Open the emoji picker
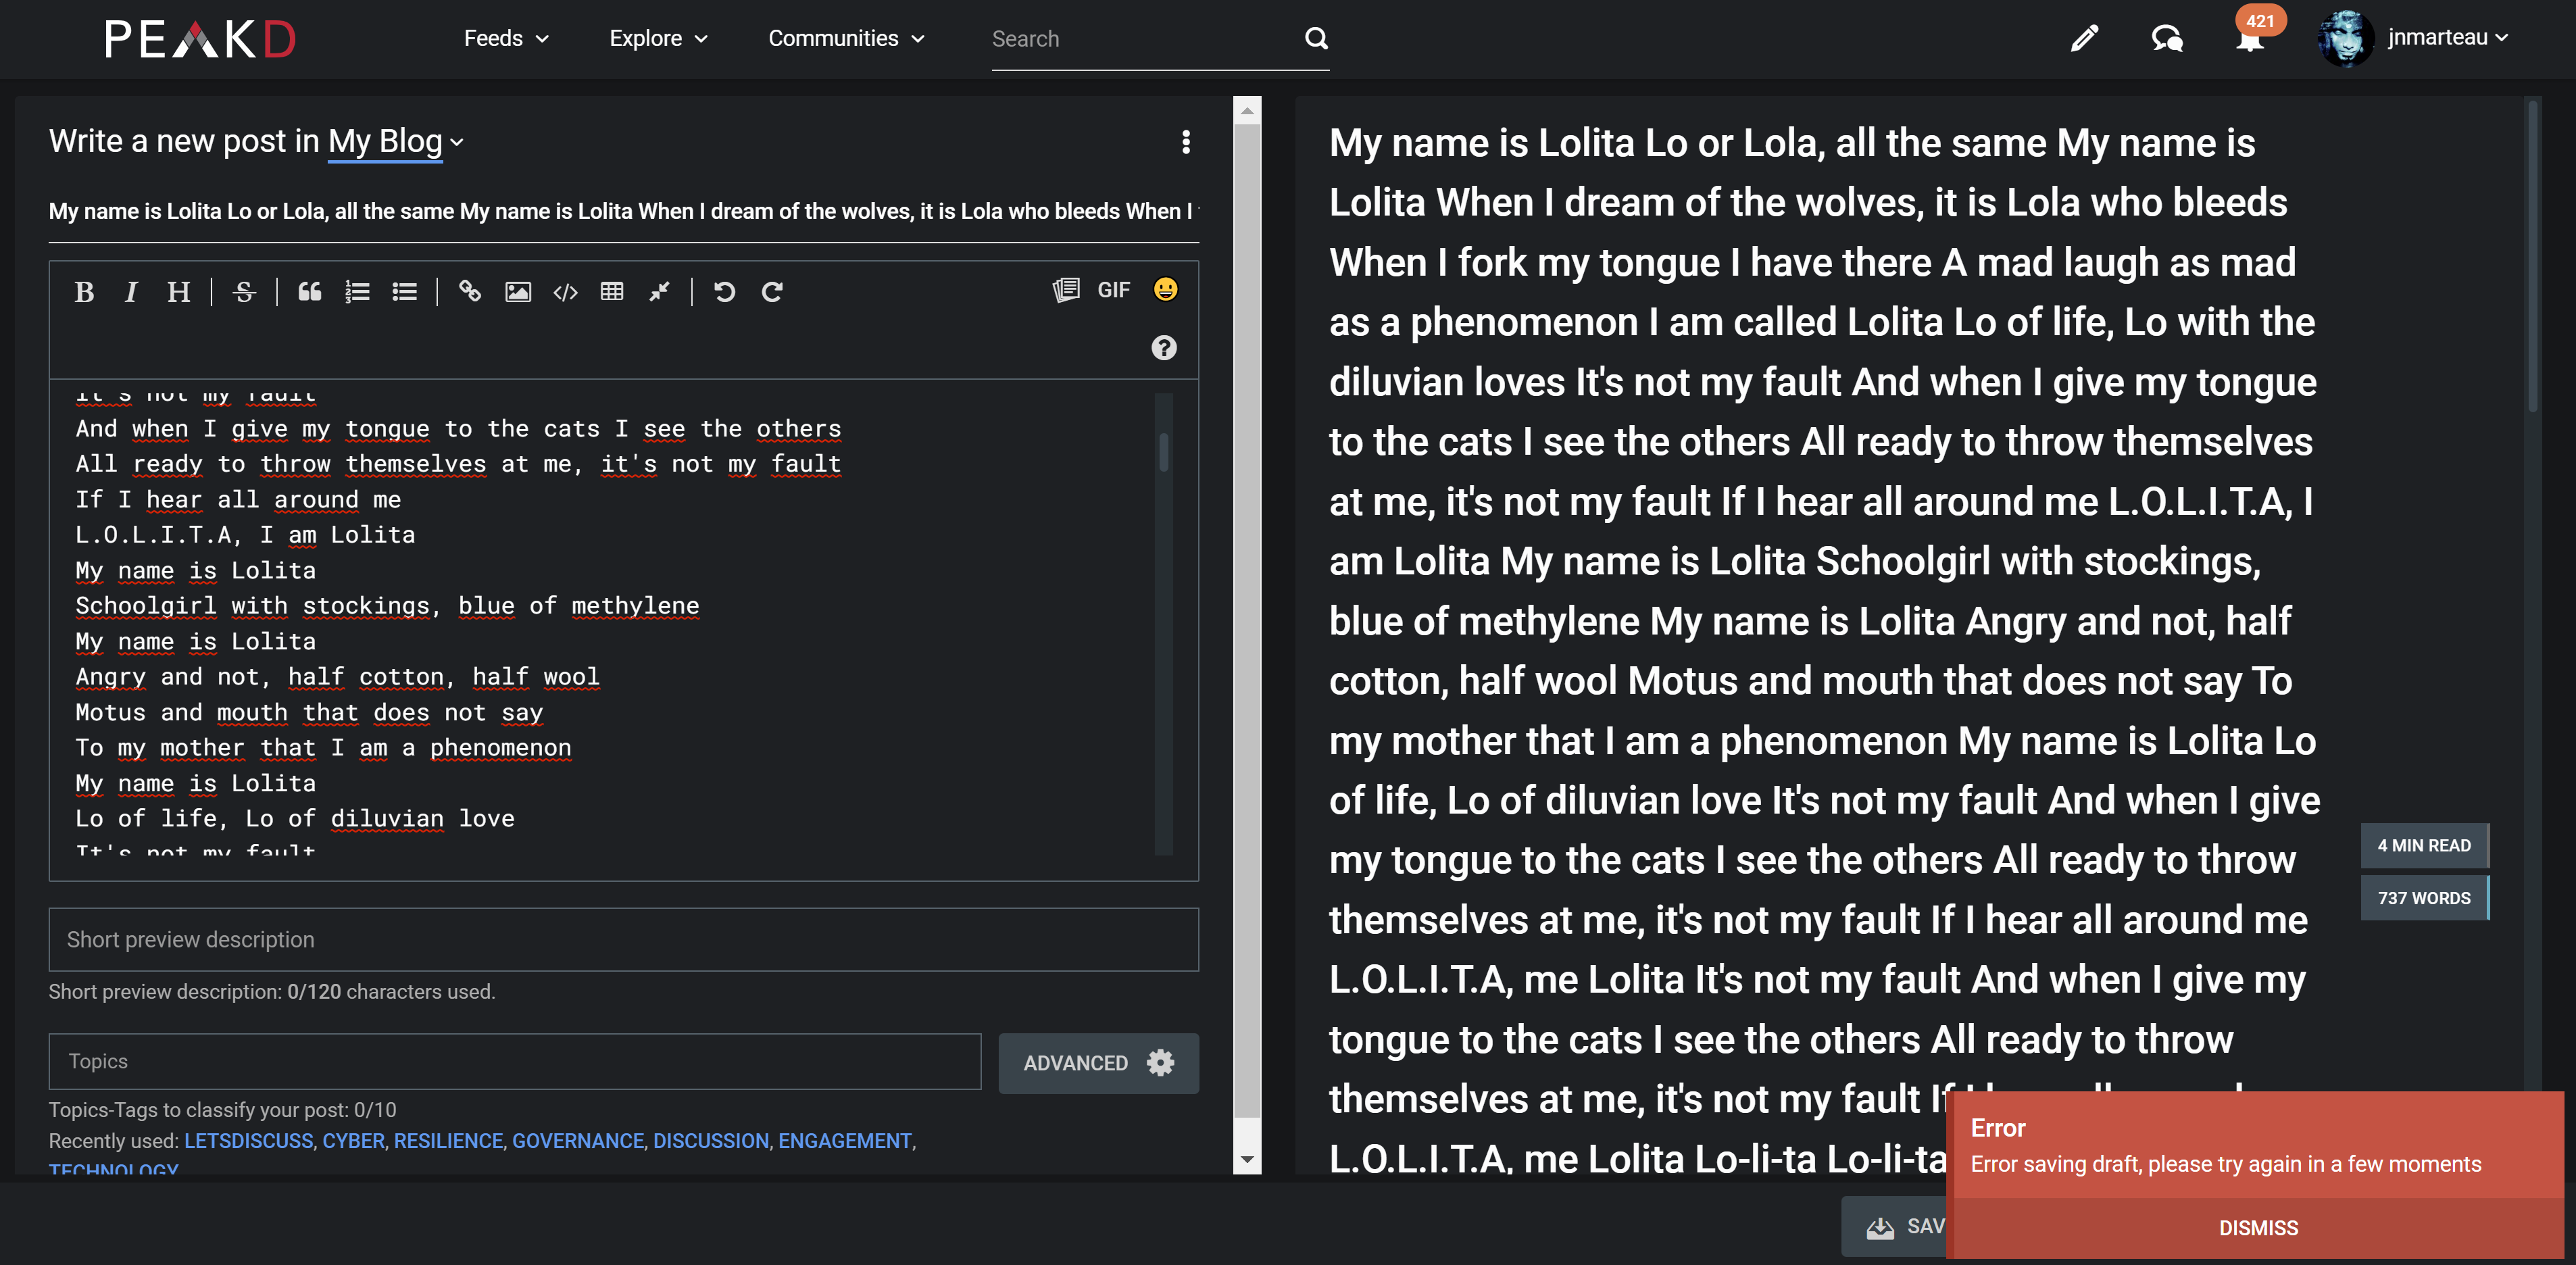Screen dimensions: 2576x1265 1165,290
